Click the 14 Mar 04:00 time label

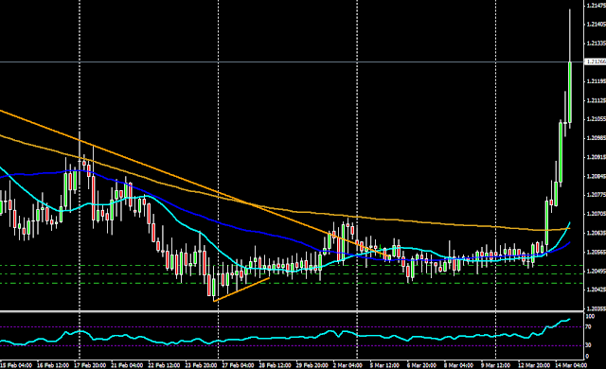pos(571,365)
